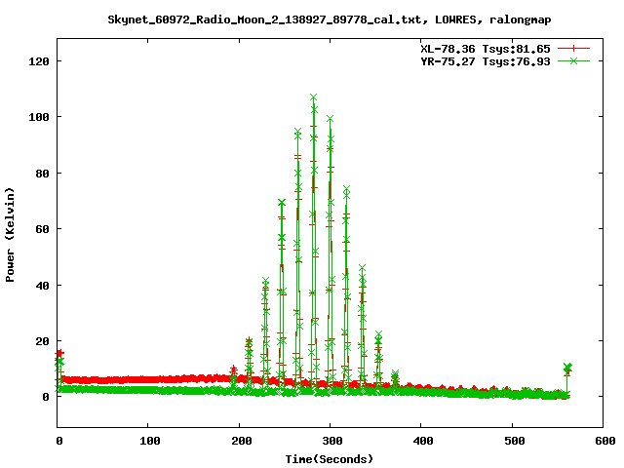Click the 300 tick label on x-axis
This screenshot has height=468, width=624.
point(330,442)
